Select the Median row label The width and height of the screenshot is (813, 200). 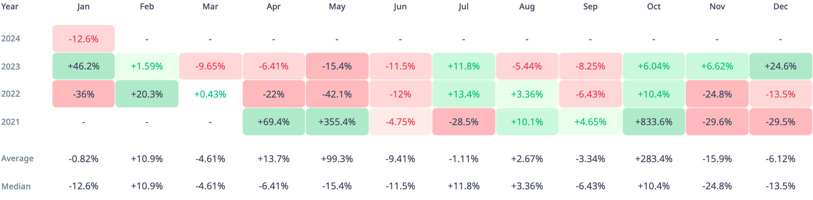point(16,186)
